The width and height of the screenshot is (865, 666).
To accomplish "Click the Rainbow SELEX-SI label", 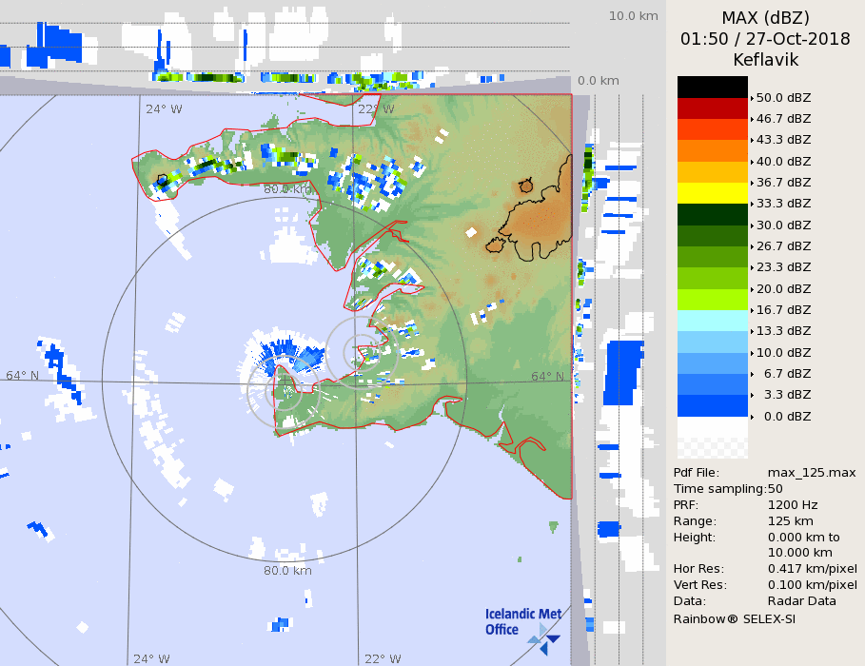I will click(734, 618).
